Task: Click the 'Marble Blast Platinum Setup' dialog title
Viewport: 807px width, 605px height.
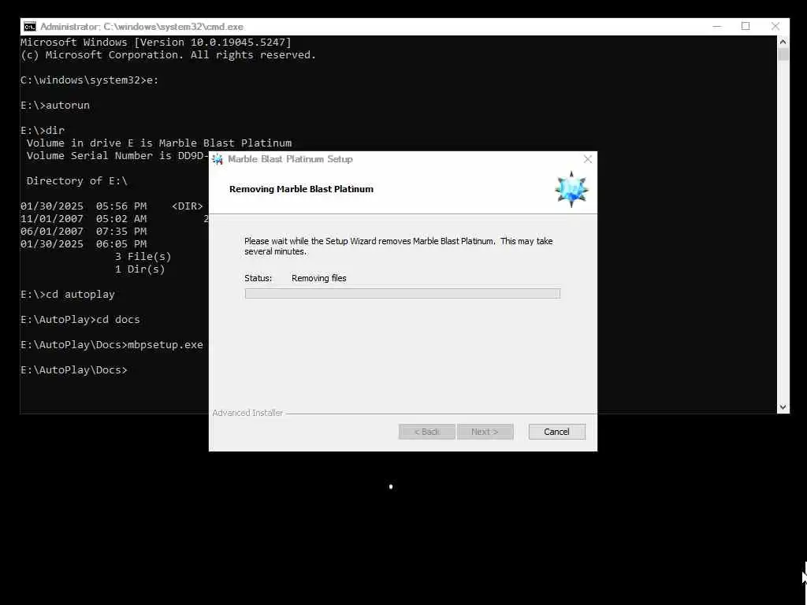Action: click(x=290, y=159)
